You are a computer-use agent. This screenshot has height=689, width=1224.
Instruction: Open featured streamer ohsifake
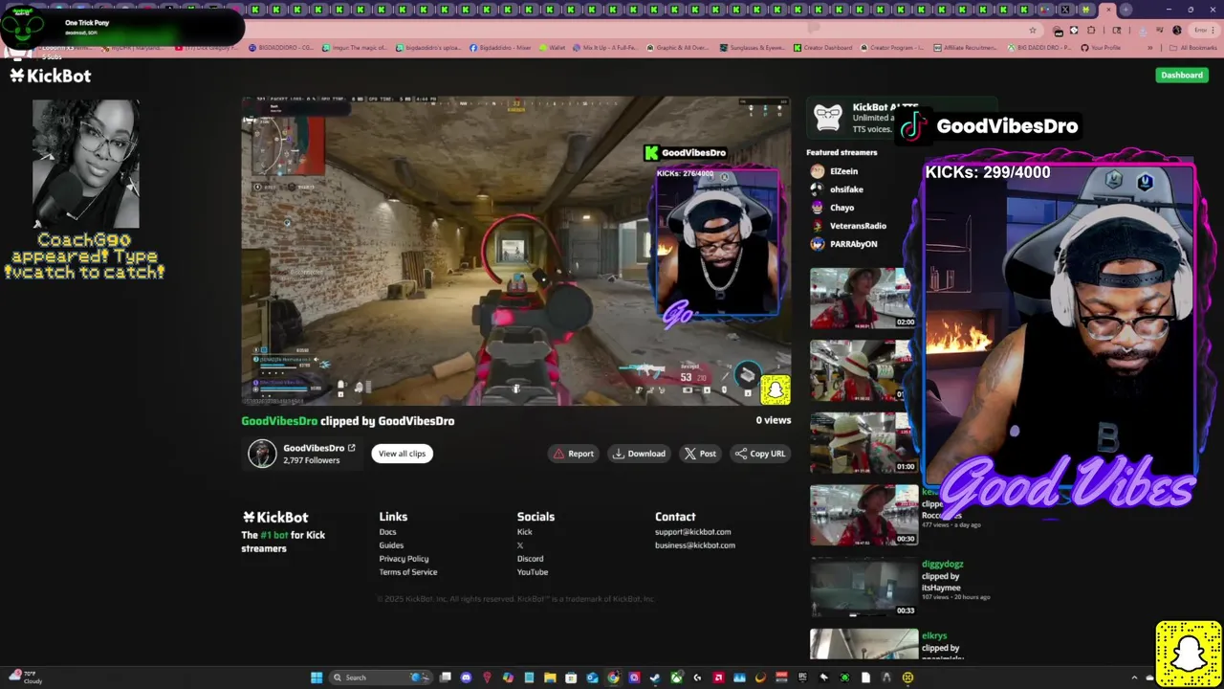coord(846,189)
